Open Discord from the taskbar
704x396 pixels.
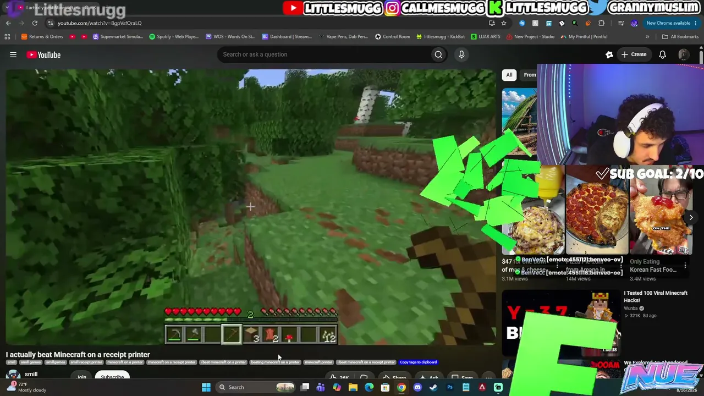click(x=417, y=387)
